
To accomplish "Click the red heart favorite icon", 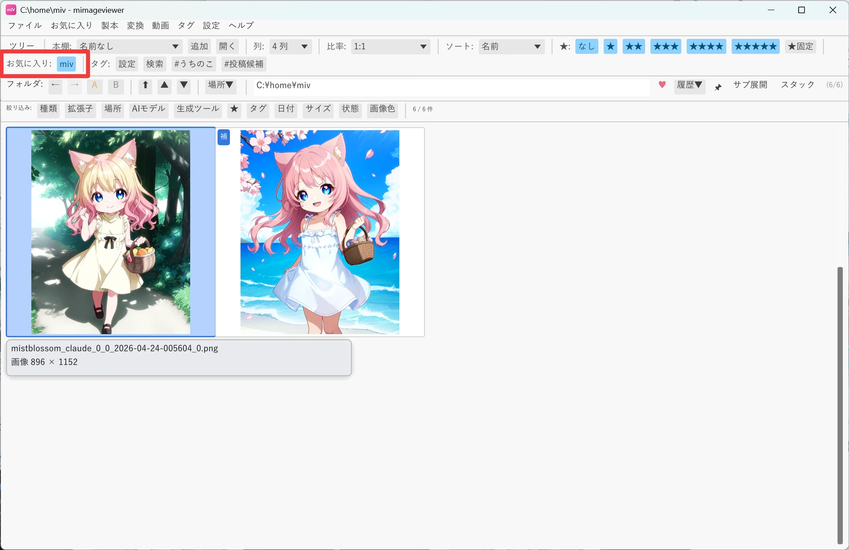I will (x=662, y=85).
